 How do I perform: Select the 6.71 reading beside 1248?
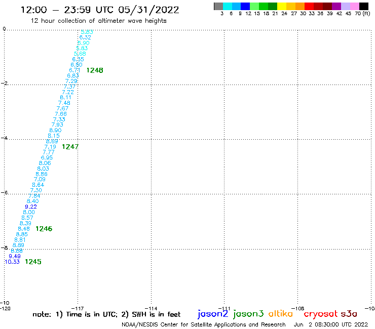click(74, 70)
